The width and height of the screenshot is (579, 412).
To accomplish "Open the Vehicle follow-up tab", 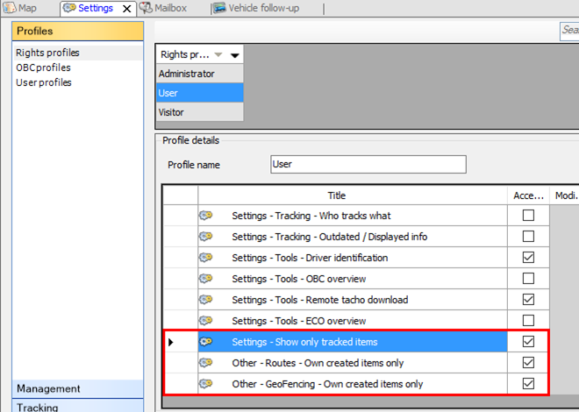I will click(263, 8).
